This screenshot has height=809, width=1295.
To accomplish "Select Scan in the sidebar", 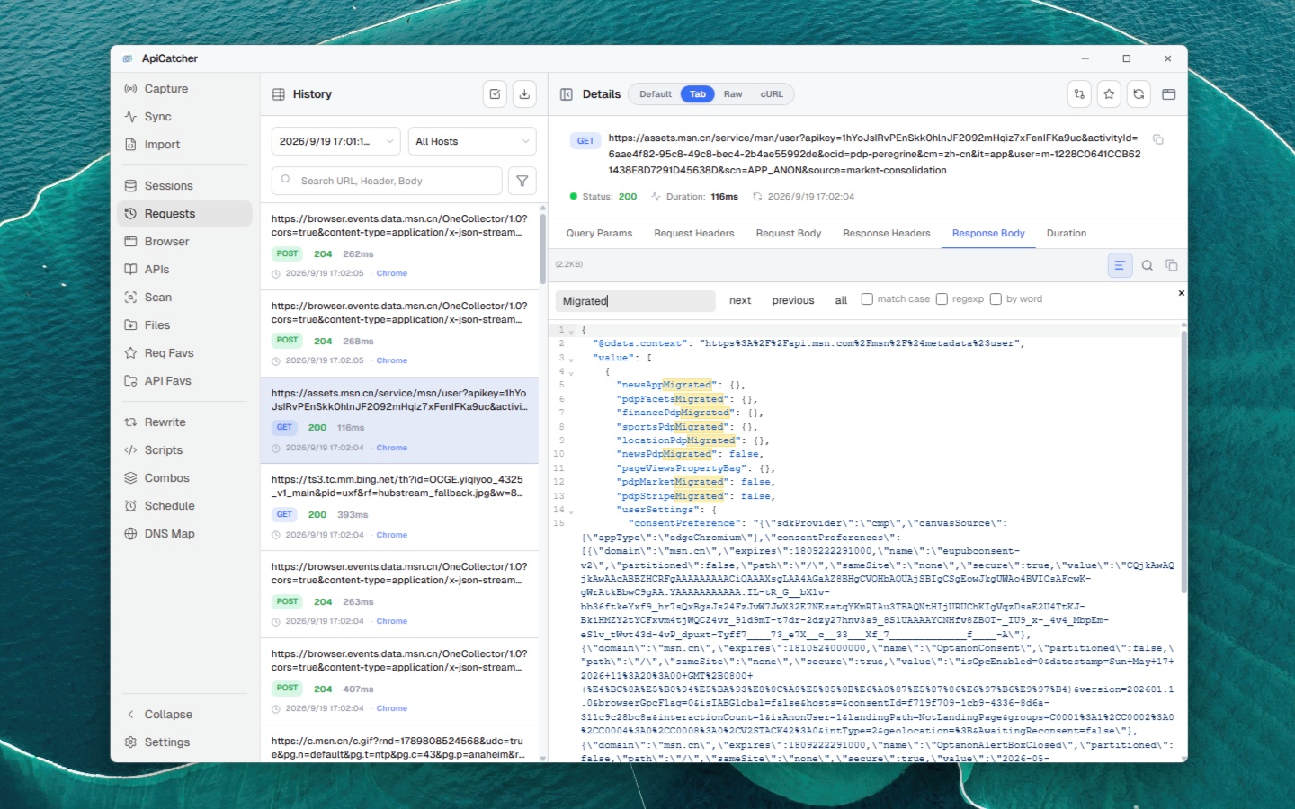I will pyautogui.click(x=184, y=298).
